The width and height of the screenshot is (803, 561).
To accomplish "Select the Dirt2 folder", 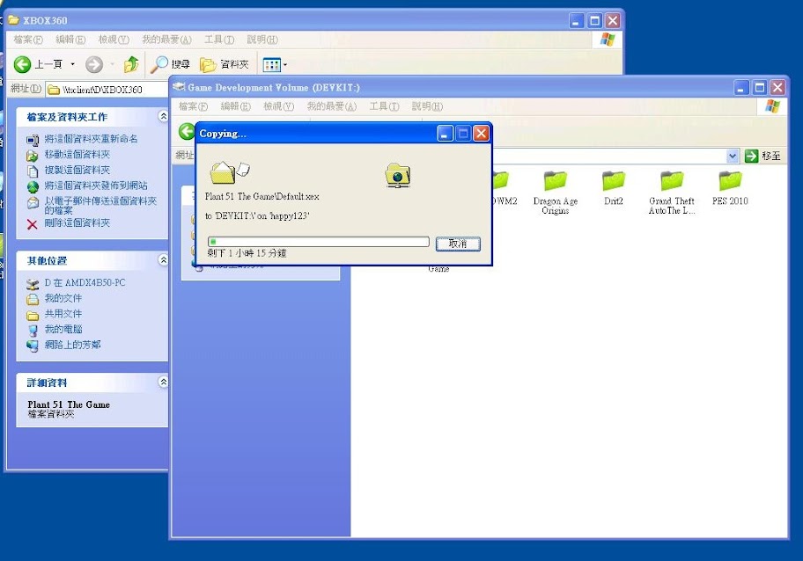I will pos(614,188).
